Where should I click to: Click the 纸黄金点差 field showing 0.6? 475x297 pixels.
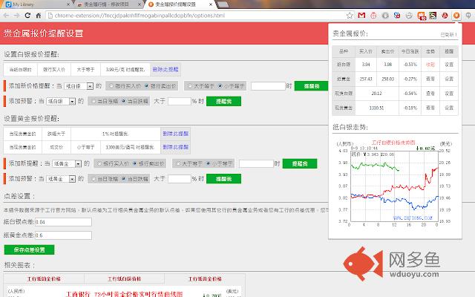point(63,235)
